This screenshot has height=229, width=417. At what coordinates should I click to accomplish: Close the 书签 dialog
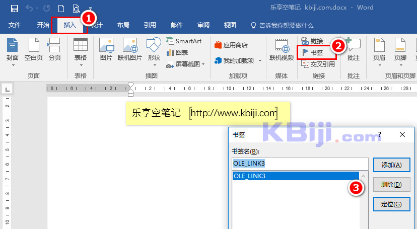(x=402, y=134)
